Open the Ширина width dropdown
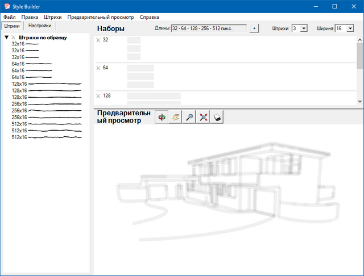Viewport: 364px width, 276px height. pyautogui.click(x=350, y=28)
